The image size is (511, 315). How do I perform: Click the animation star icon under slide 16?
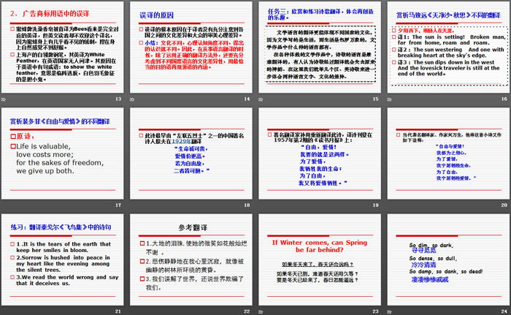pos(389,99)
